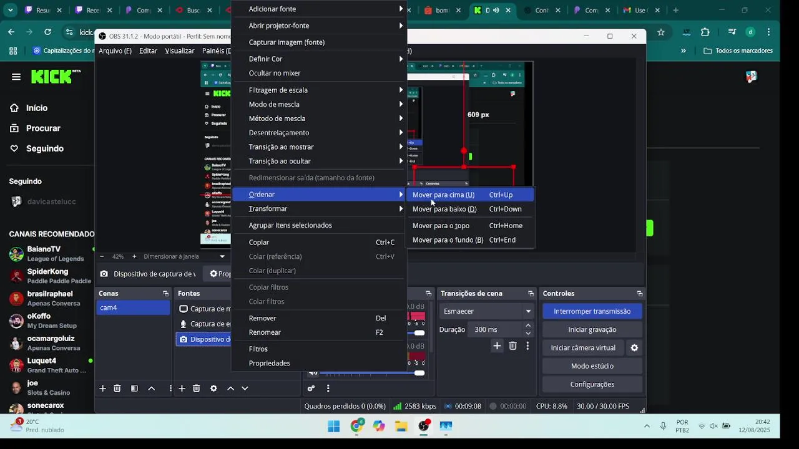
Task: Choose Mover para baixo in submenu
Action: (470, 209)
